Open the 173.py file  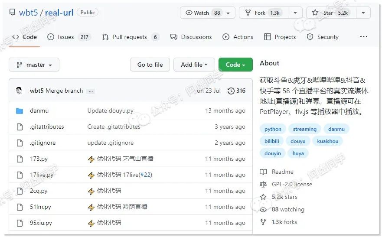pos(39,159)
